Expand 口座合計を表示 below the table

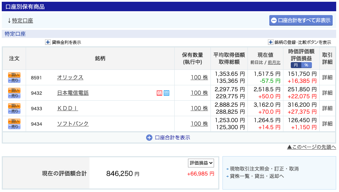(x=168, y=138)
